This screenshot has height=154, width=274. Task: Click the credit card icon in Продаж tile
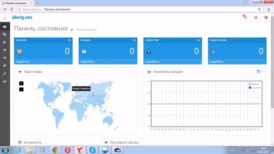pos(84,51)
